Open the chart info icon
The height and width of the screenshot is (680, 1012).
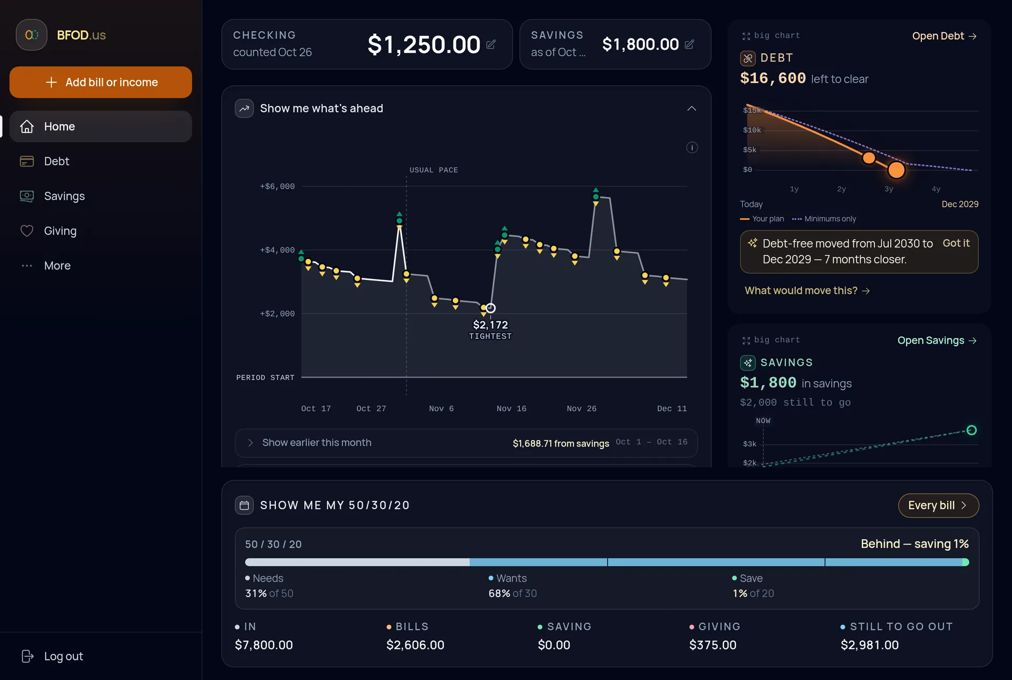click(692, 148)
